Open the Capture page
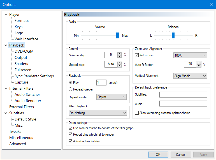 21,82
